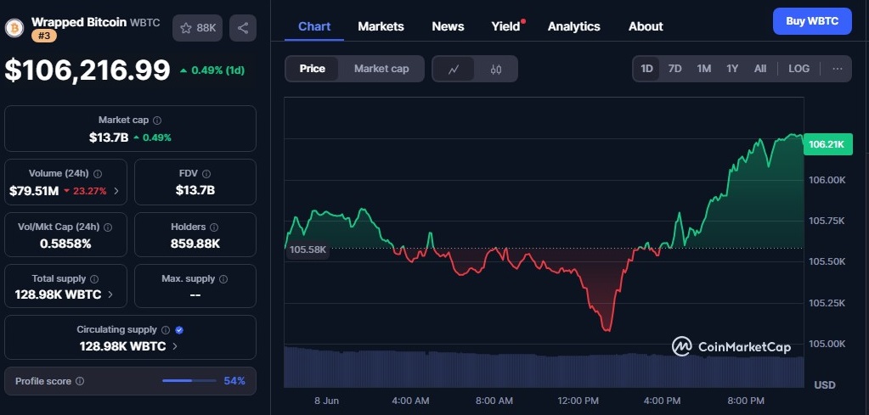
Task: Click the Vol/Mkt Cap info icon
Action: (108, 227)
